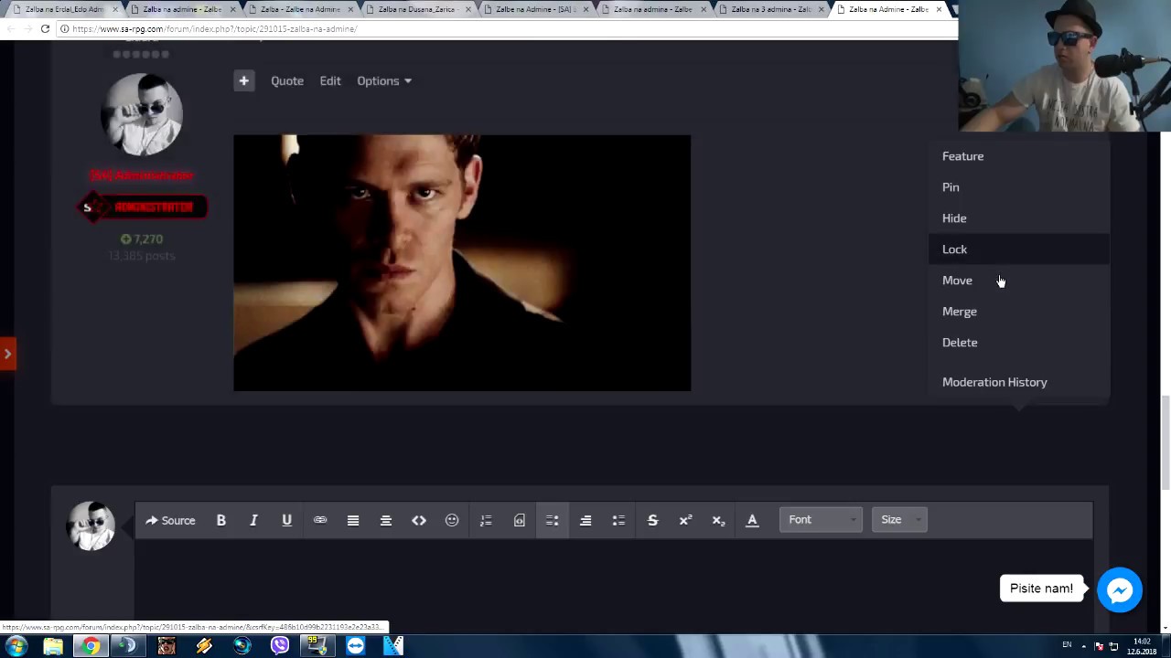This screenshot has height=658, width=1171.
Task: Switch to the 'Zalba na 3 admina' tab
Action: click(770, 9)
